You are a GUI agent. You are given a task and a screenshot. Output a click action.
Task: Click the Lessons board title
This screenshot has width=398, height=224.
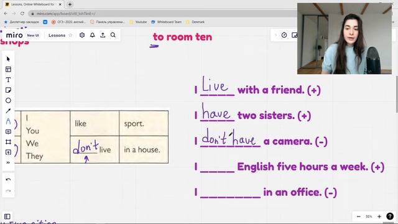point(57,35)
